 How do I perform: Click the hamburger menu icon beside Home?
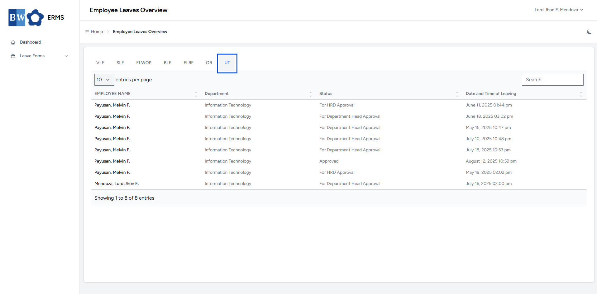pos(87,32)
